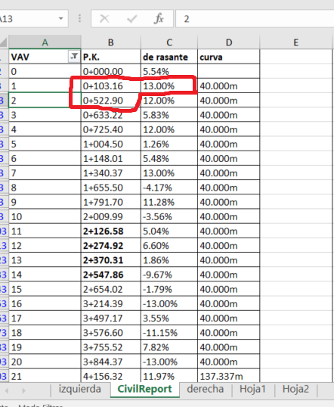Select cell containing 11.28%
This screenshot has width=334, height=407.
pos(169,202)
